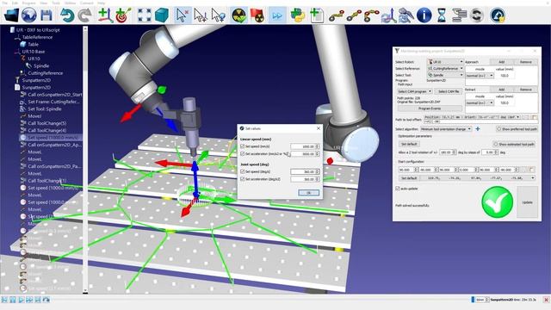Add a Python program
Image resolution: width=551 pixels, height=310 pixels.
[x=298, y=15]
